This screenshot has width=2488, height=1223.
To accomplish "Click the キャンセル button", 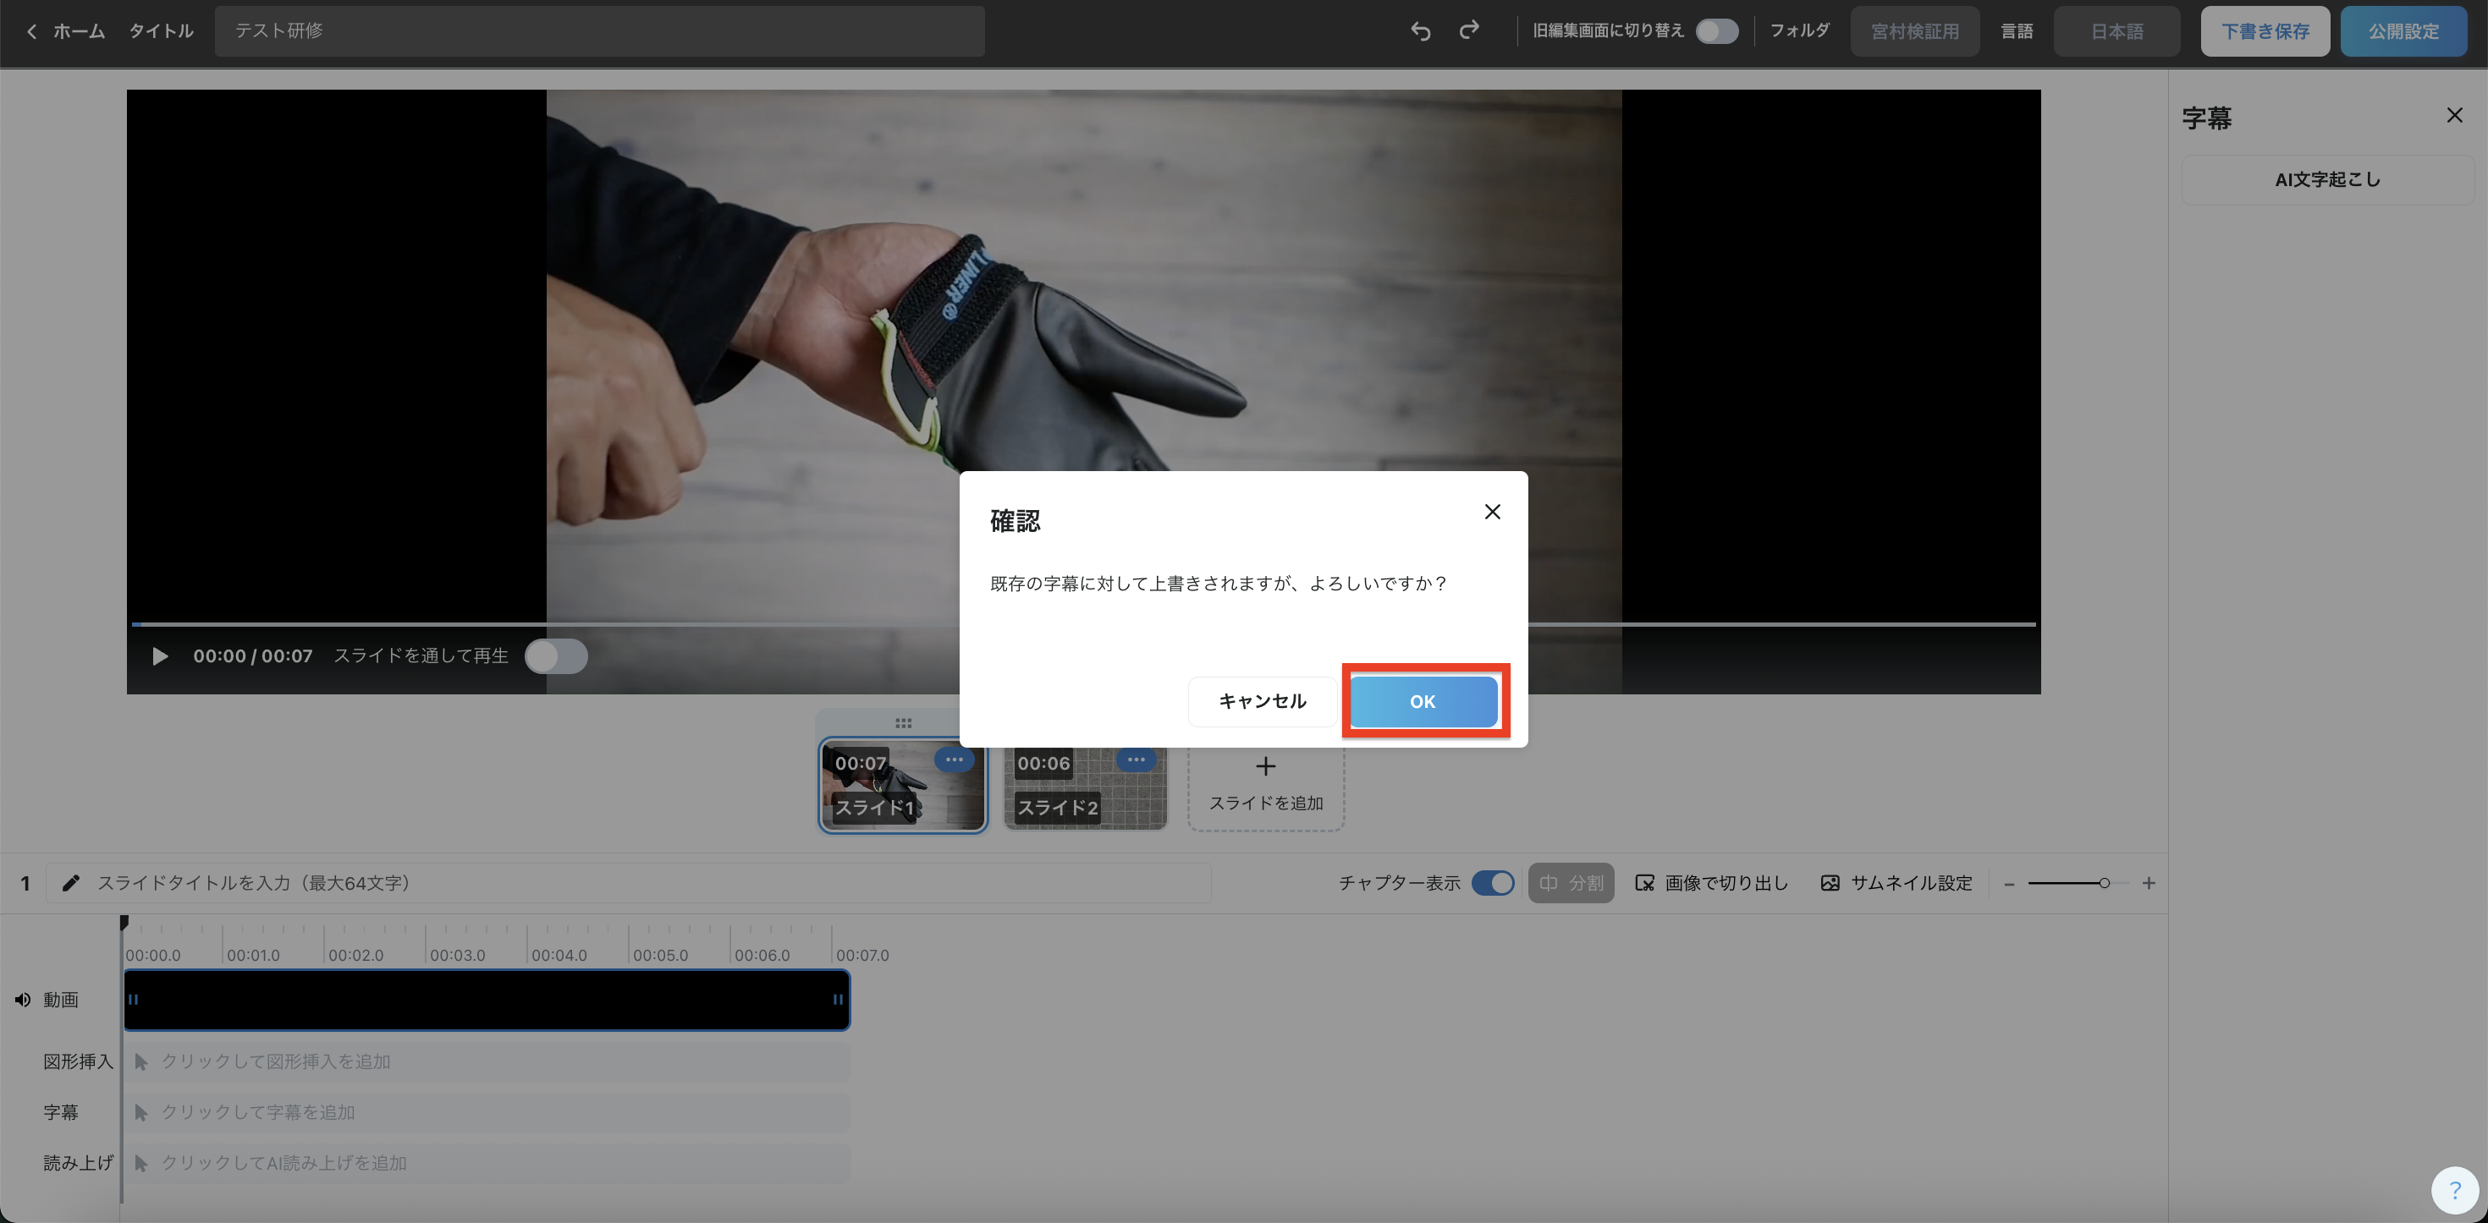I will [x=1262, y=702].
